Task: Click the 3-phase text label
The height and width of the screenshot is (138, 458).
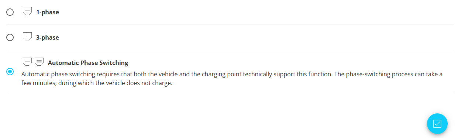Action: (47, 37)
